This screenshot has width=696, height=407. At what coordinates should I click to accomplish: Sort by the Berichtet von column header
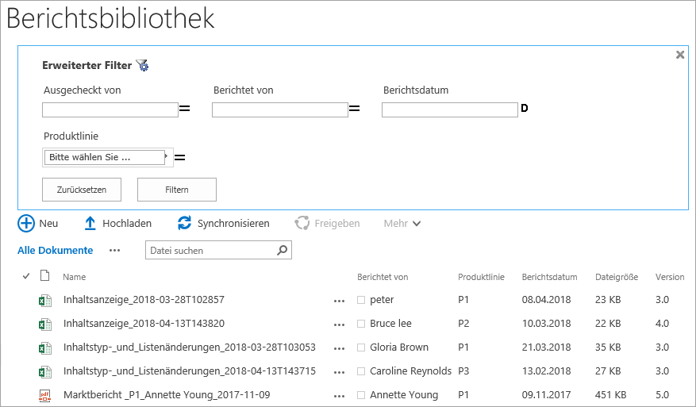pos(383,277)
